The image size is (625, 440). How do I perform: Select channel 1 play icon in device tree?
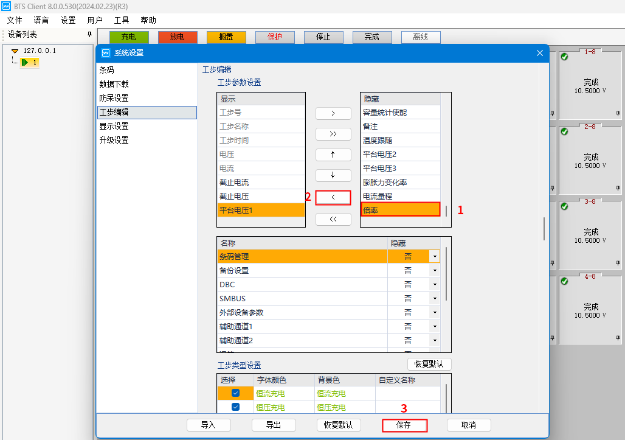click(25, 62)
